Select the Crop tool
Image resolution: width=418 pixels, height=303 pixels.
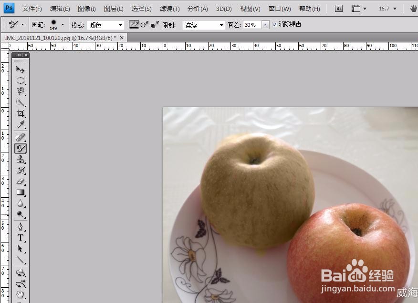[20, 113]
